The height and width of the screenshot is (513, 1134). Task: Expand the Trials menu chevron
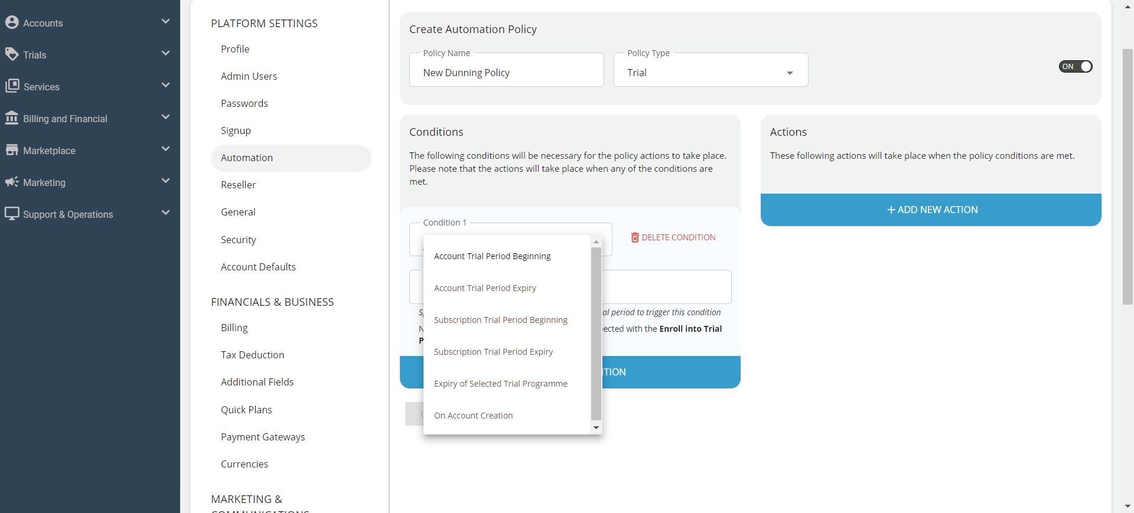click(x=165, y=54)
